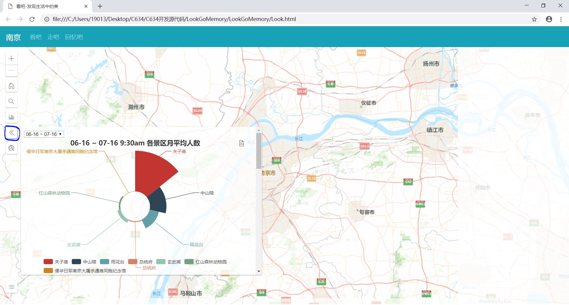The width and height of the screenshot is (569, 305).
Task: Toggle 玄武湖 legend entry
Action: coord(168,262)
